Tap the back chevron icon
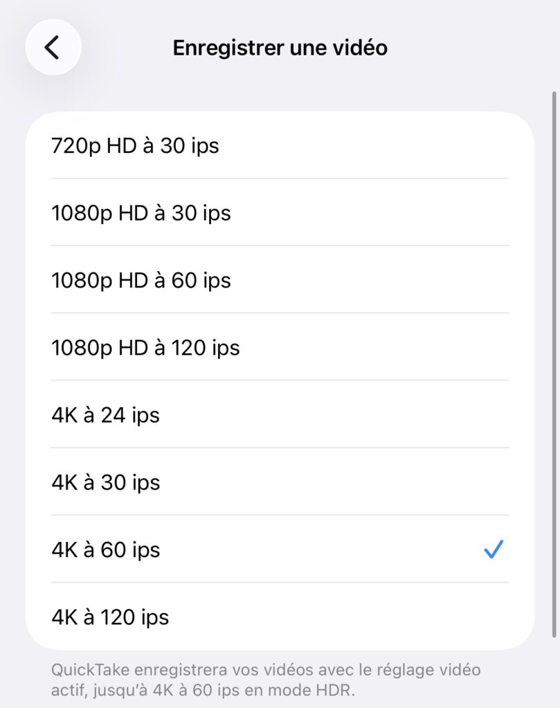 pyautogui.click(x=53, y=47)
